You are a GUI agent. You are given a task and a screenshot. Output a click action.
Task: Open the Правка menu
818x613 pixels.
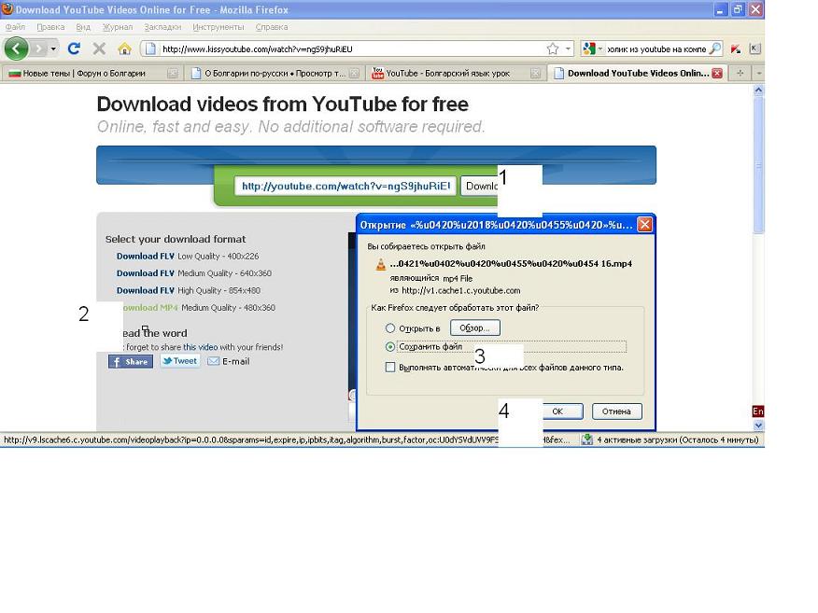pyautogui.click(x=50, y=27)
